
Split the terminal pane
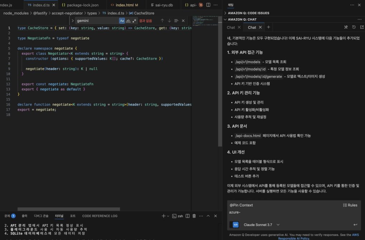click(188, 216)
